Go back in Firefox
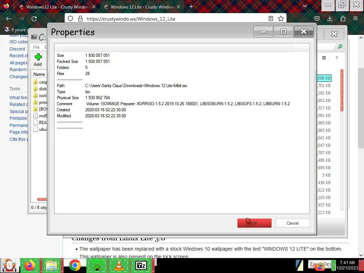364x273 pixels. [9, 18]
